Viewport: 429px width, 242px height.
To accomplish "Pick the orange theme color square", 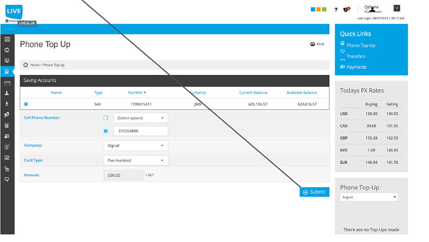I will coord(319,10).
